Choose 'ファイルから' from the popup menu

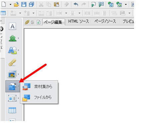43,97
